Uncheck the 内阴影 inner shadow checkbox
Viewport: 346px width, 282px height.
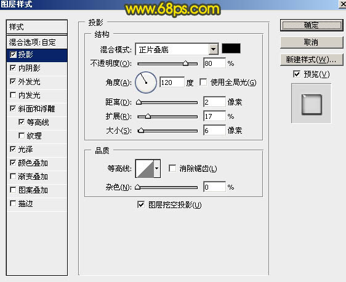pyautogui.click(x=13, y=68)
